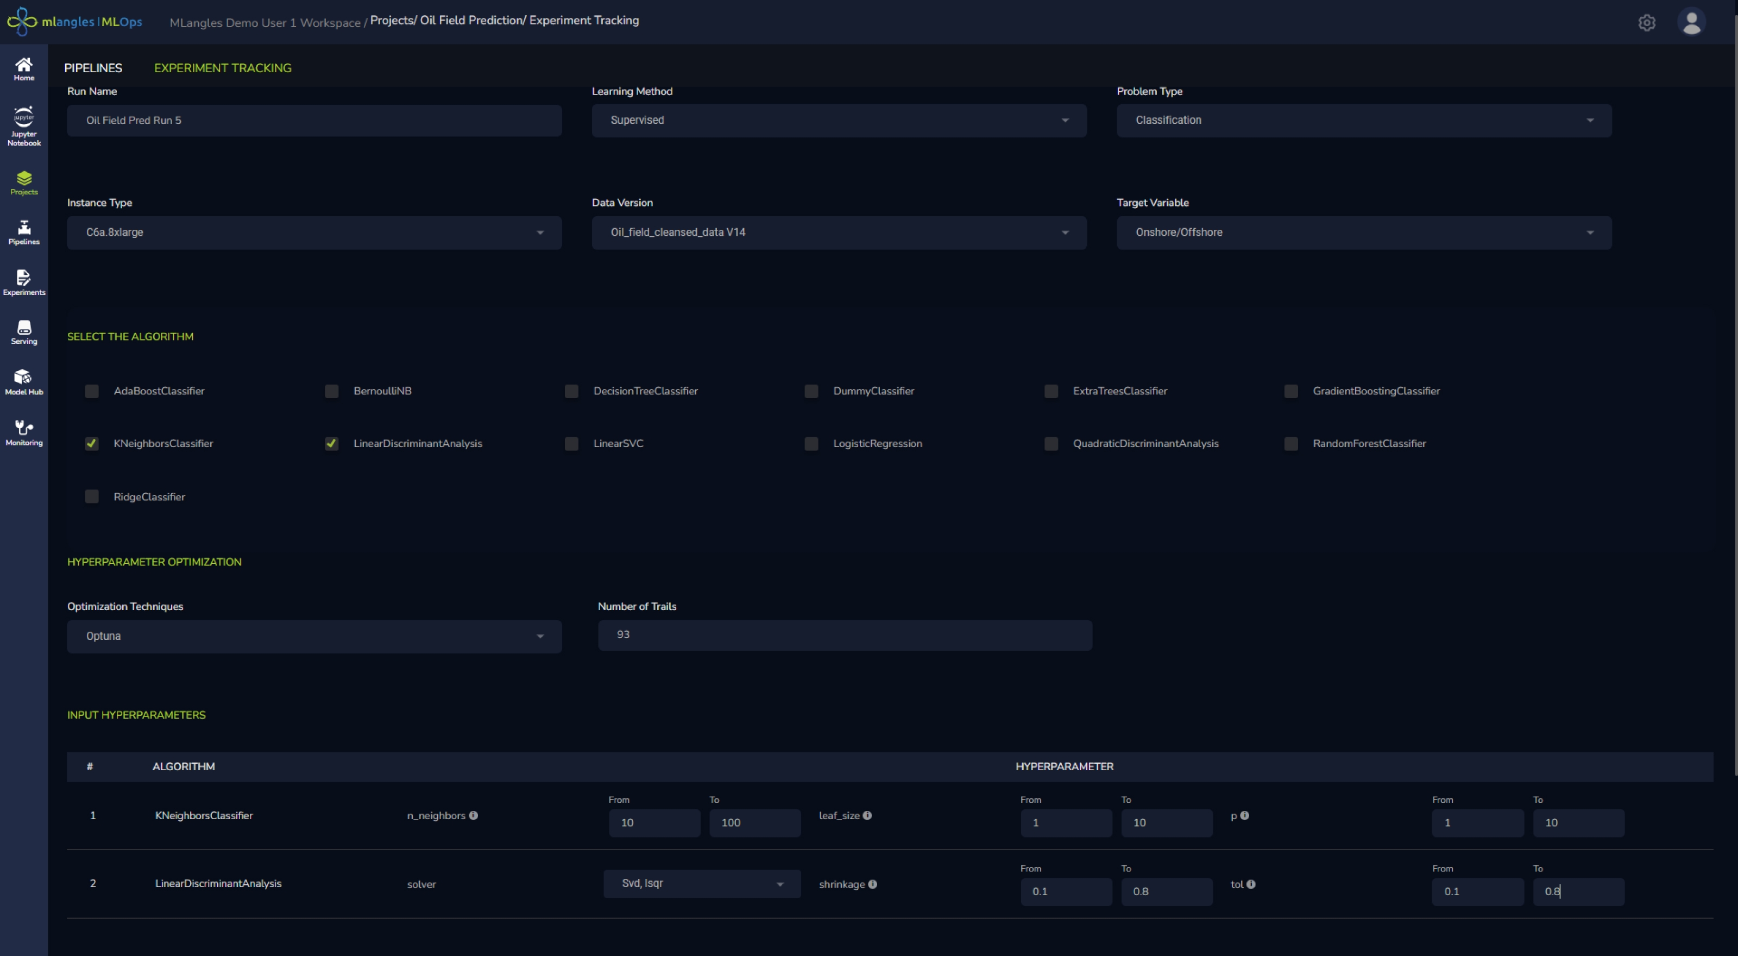This screenshot has width=1738, height=956.
Task: Click Projects/ in the breadcrumb path
Action: click(393, 20)
